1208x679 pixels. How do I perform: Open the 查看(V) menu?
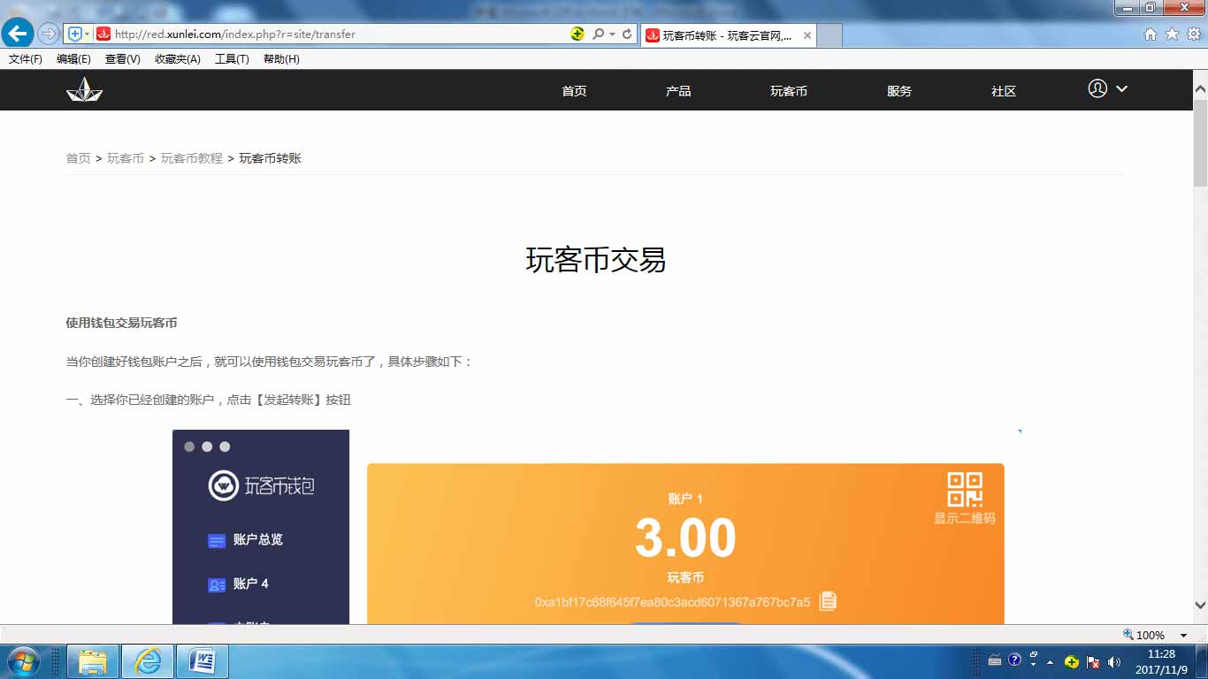(122, 59)
